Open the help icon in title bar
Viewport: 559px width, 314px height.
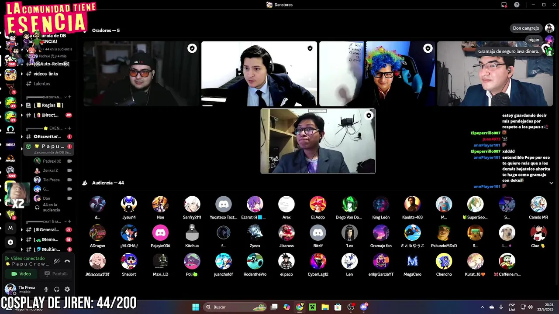pyautogui.click(x=517, y=5)
